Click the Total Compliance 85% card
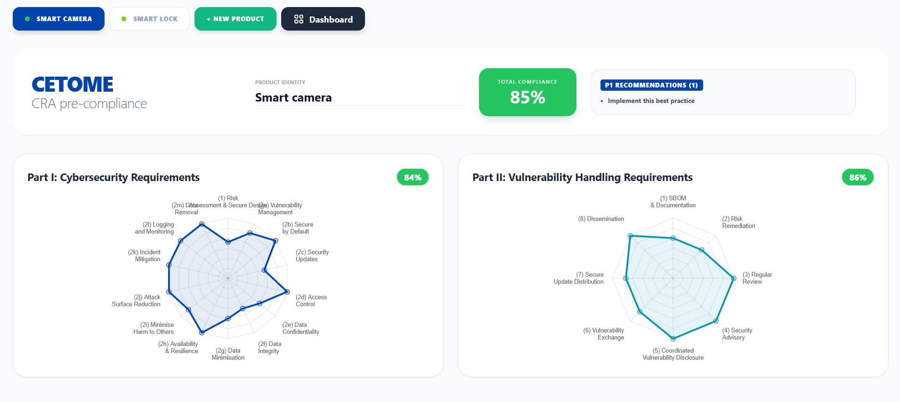The width and height of the screenshot is (900, 402). (x=527, y=92)
